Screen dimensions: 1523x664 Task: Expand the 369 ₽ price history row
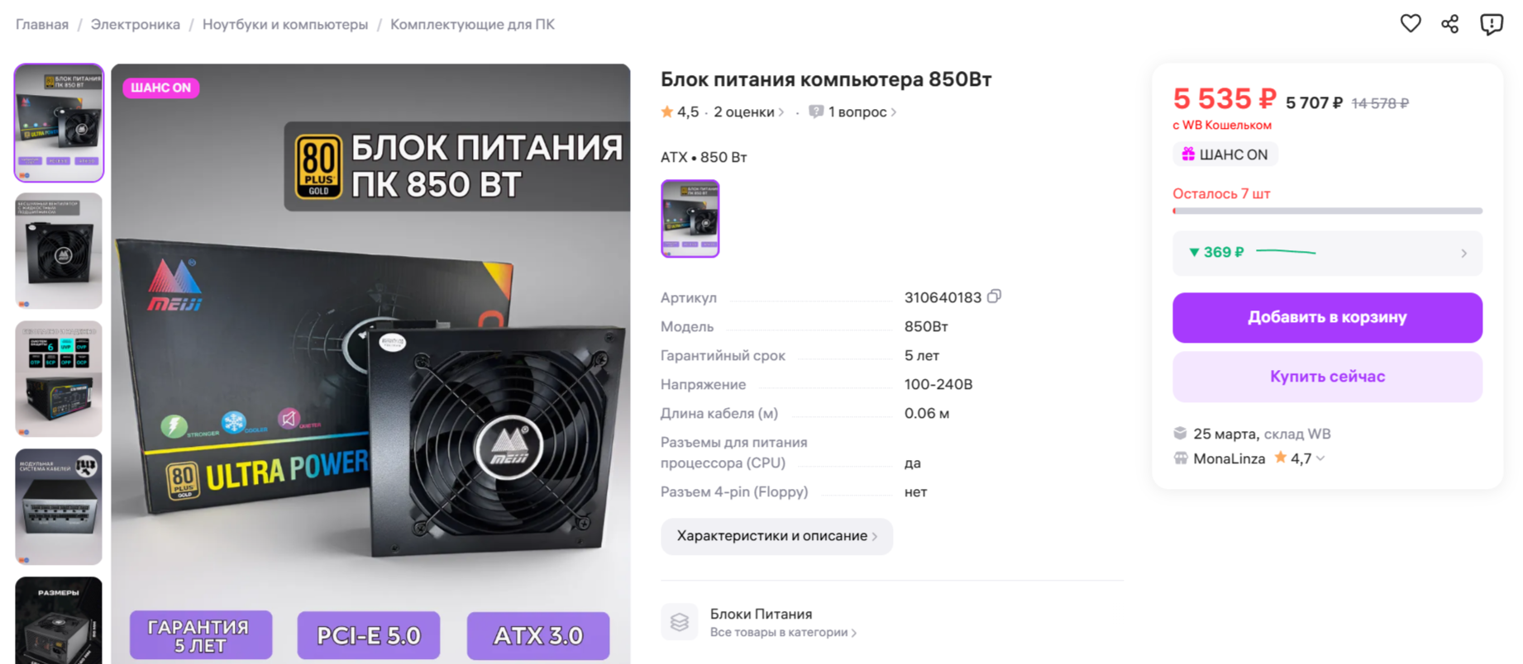pos(1327,253)
